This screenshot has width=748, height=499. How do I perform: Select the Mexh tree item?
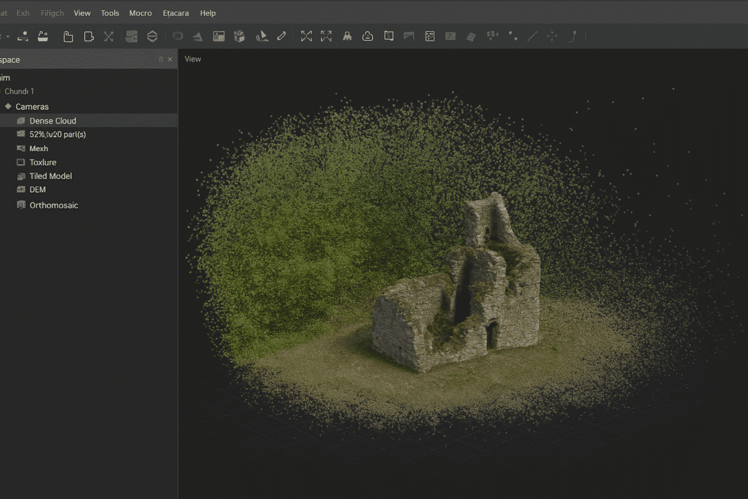point(39,148)
